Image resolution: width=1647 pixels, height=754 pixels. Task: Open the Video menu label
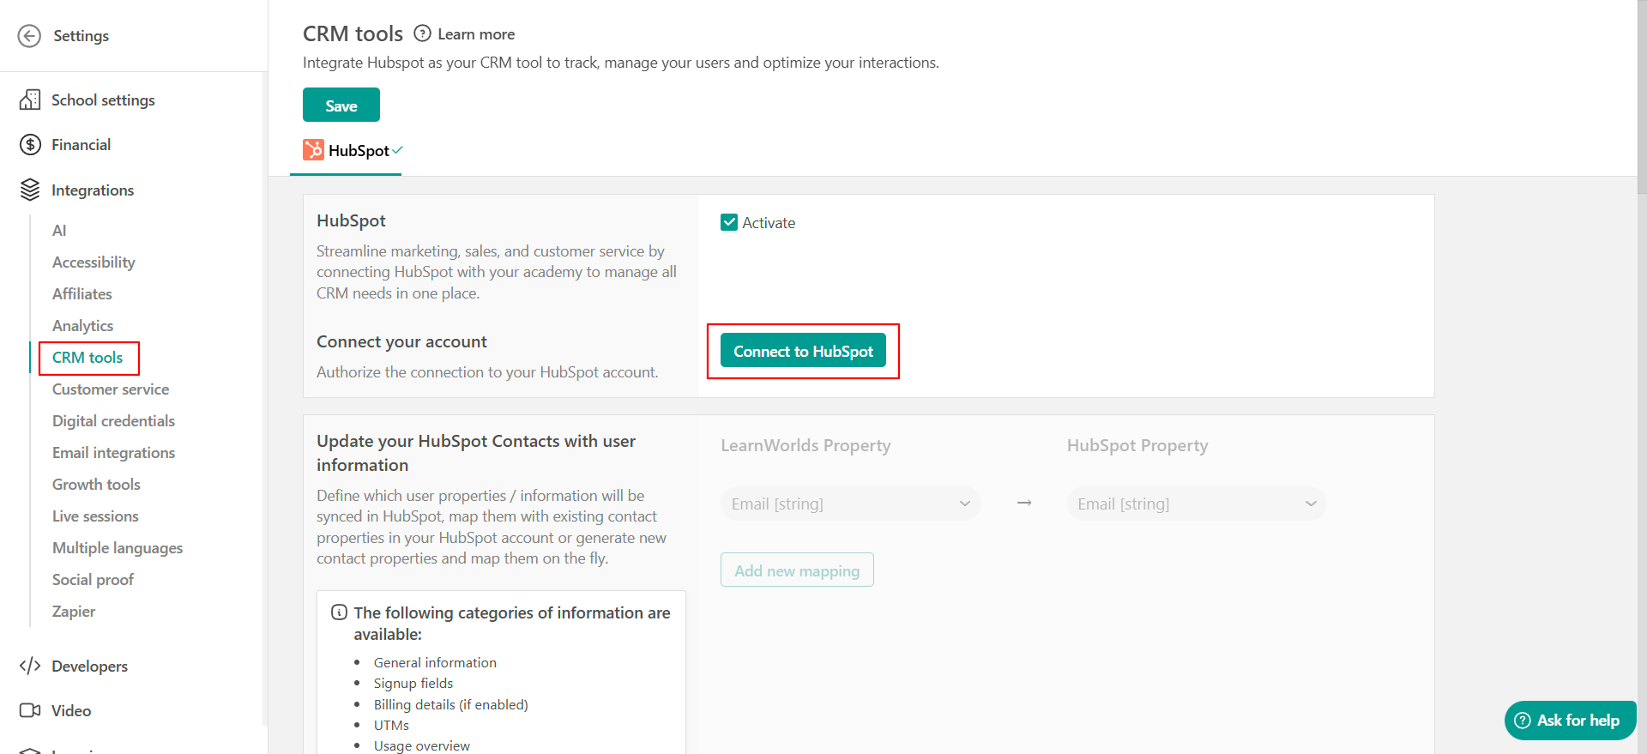71,711
